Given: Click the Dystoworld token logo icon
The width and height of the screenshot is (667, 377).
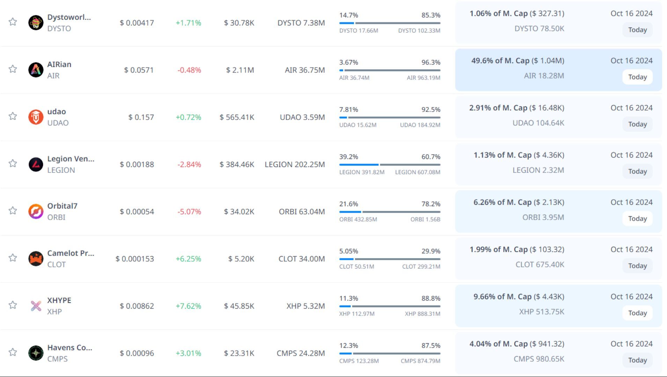Looking at the screenshot, I should click(x=36, y=23).
